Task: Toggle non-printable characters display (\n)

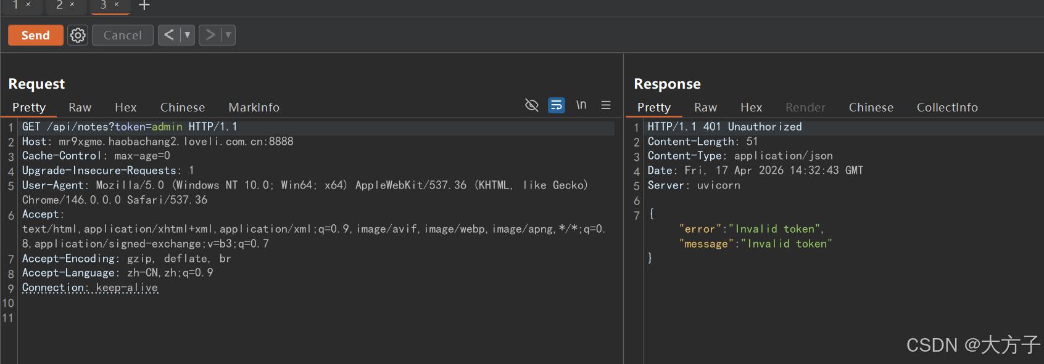Action: (x=581, y=105)
